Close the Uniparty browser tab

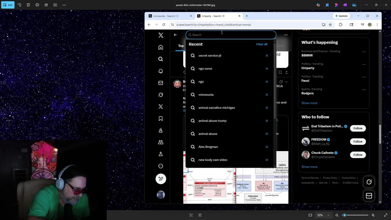pos(239,16)
